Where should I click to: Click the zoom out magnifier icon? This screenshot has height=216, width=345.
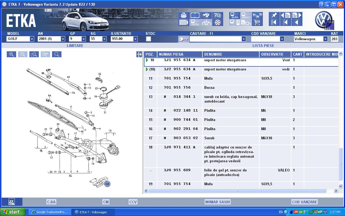pyautogui.click(x=23, y=54)
